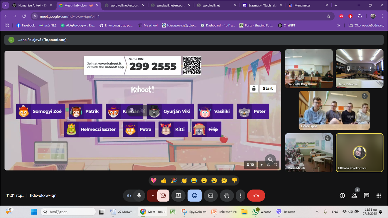Viewport: 388px width, 218px height.
Task: Open audio and video settings arrow
Action: point(153,195)
